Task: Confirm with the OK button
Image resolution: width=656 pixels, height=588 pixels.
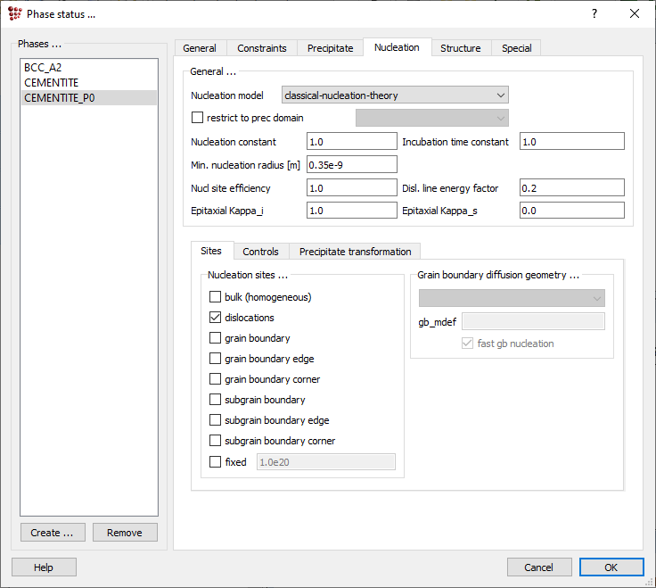Action: click(611, 567)
